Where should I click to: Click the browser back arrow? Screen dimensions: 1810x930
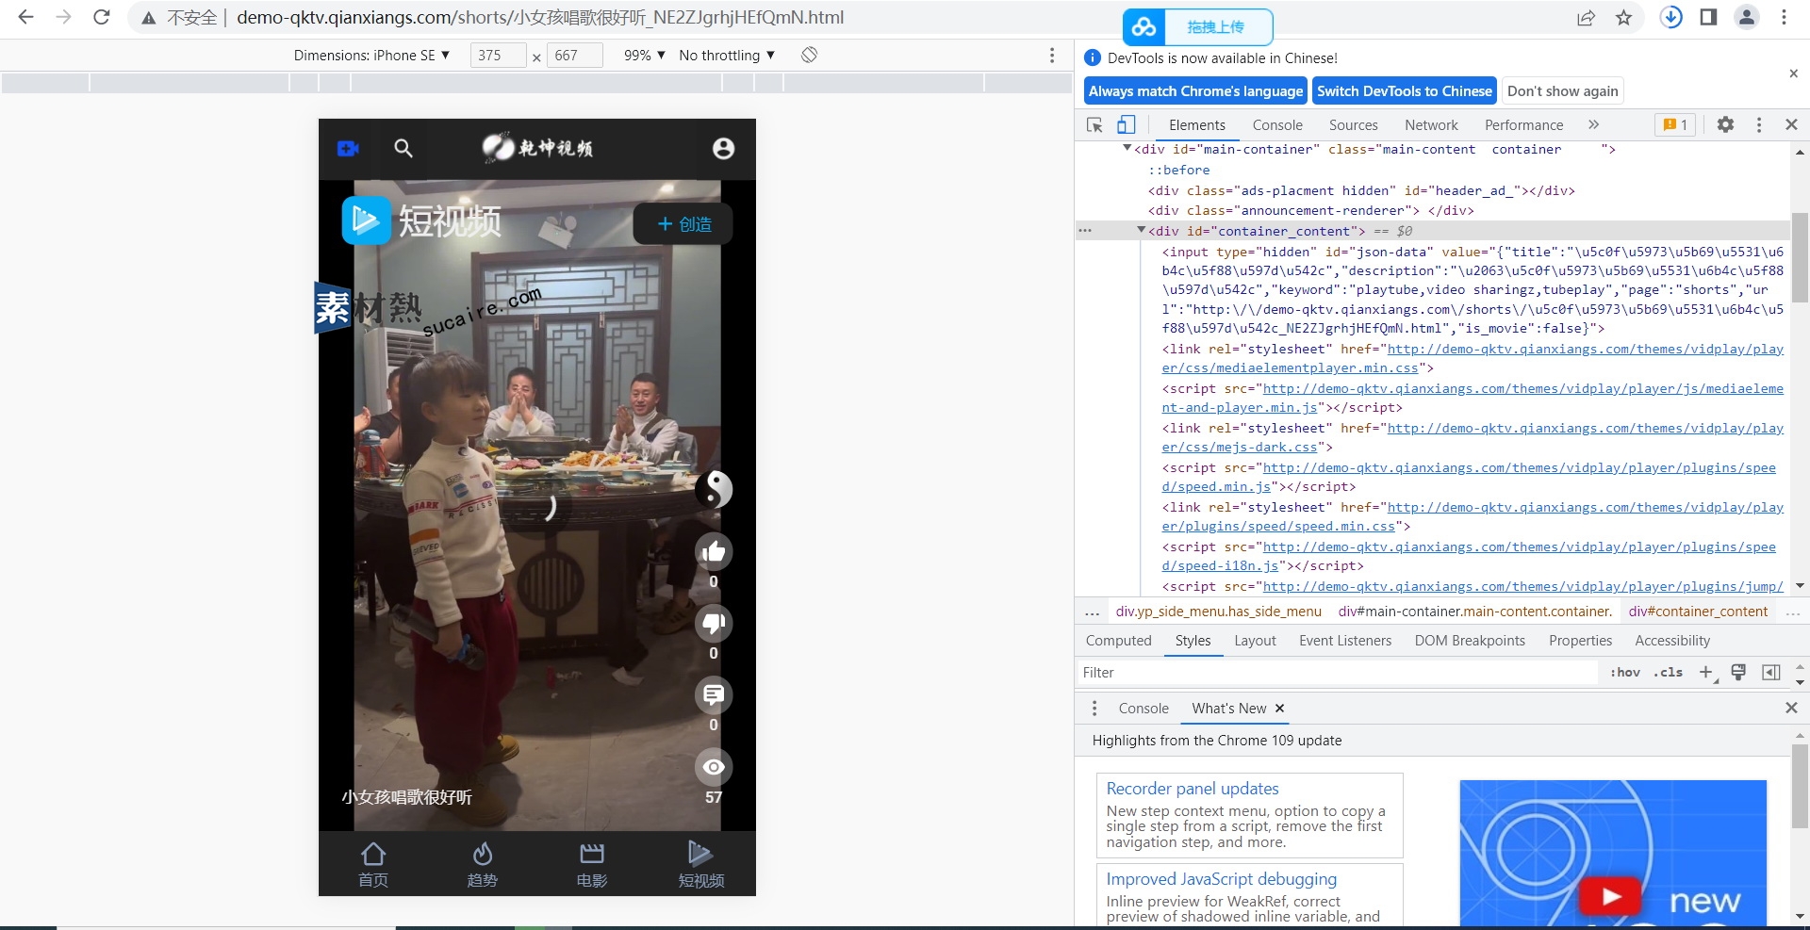pos(25,17)
